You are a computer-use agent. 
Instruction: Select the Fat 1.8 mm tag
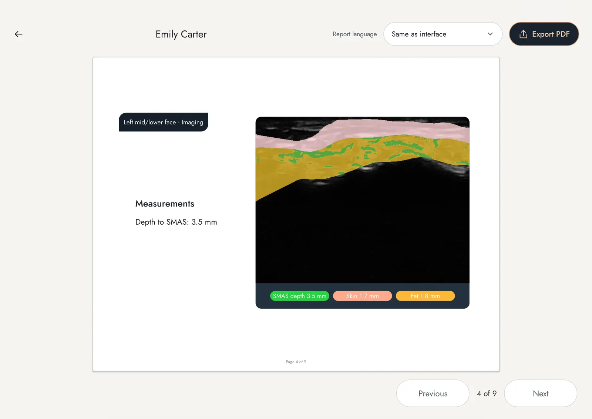425,296
